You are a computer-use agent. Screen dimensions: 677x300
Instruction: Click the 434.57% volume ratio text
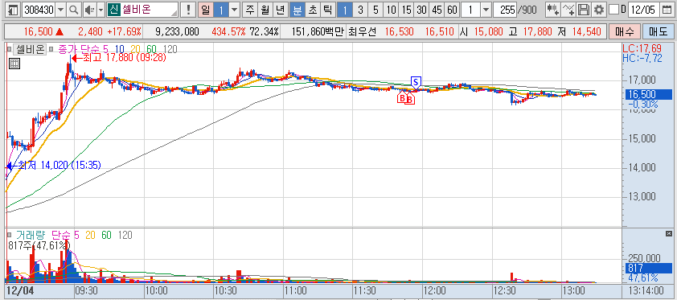(229, 31)
